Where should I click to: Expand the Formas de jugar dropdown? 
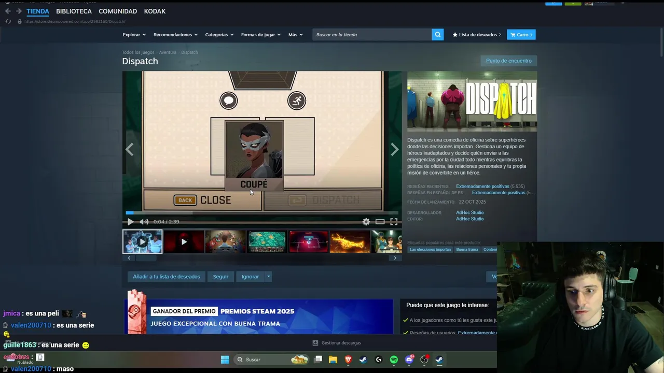pos(260,35)
